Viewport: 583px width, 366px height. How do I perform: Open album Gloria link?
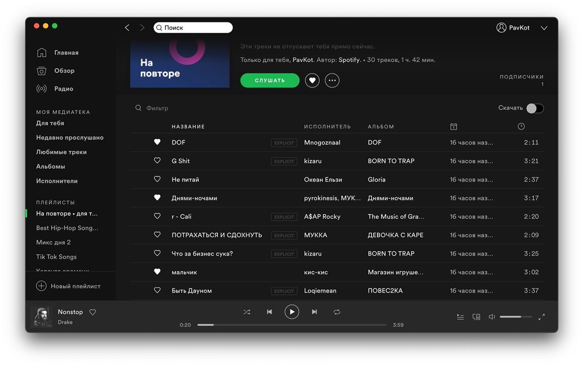pos(377,180)
